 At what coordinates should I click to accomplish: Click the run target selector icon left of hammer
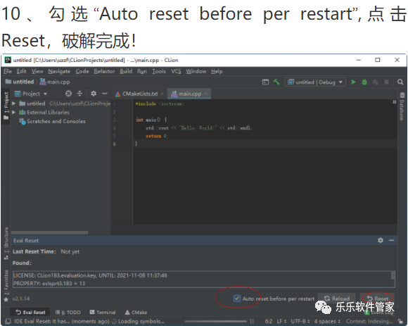(x=265, y=82)
